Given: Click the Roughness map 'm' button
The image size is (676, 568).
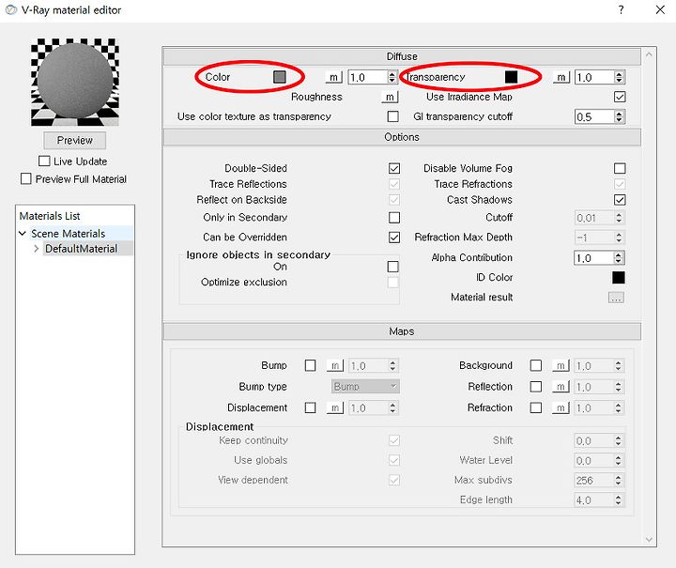Looking at the screenshot, I should pyautogui.click(x=390, y=97).
